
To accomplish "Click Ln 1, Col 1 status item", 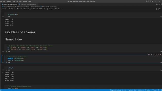I will point(125,90).
